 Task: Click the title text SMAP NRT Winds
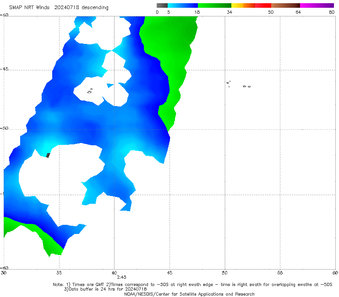tap(29, 8)
